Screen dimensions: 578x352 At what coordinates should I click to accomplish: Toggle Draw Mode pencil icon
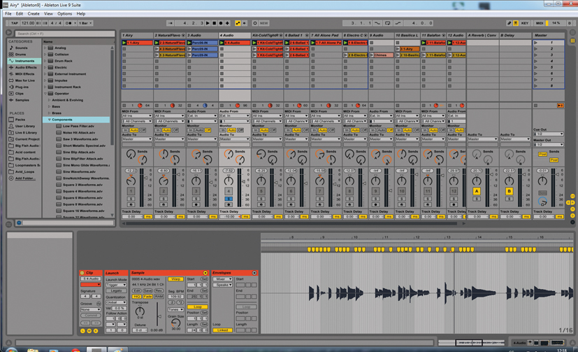tap(509, 23)
